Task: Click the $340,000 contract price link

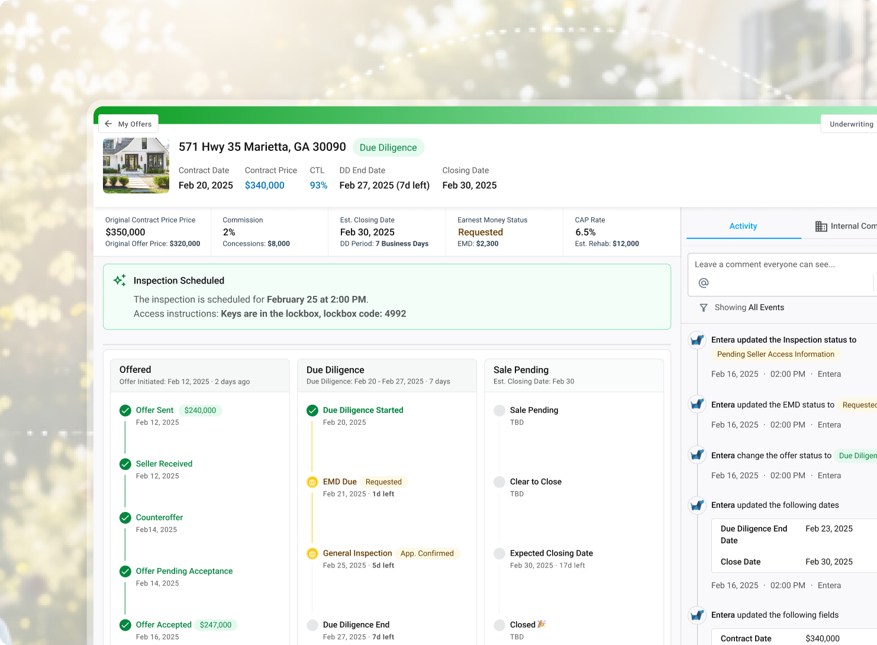Action: tap(265, 185)
